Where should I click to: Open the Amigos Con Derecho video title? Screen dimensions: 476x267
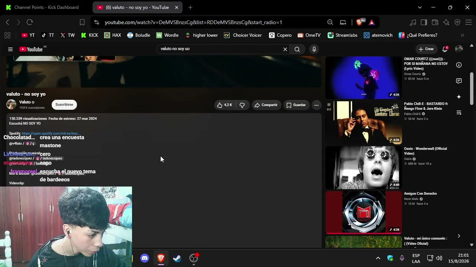pyautogui.click(x=421, y=194)
